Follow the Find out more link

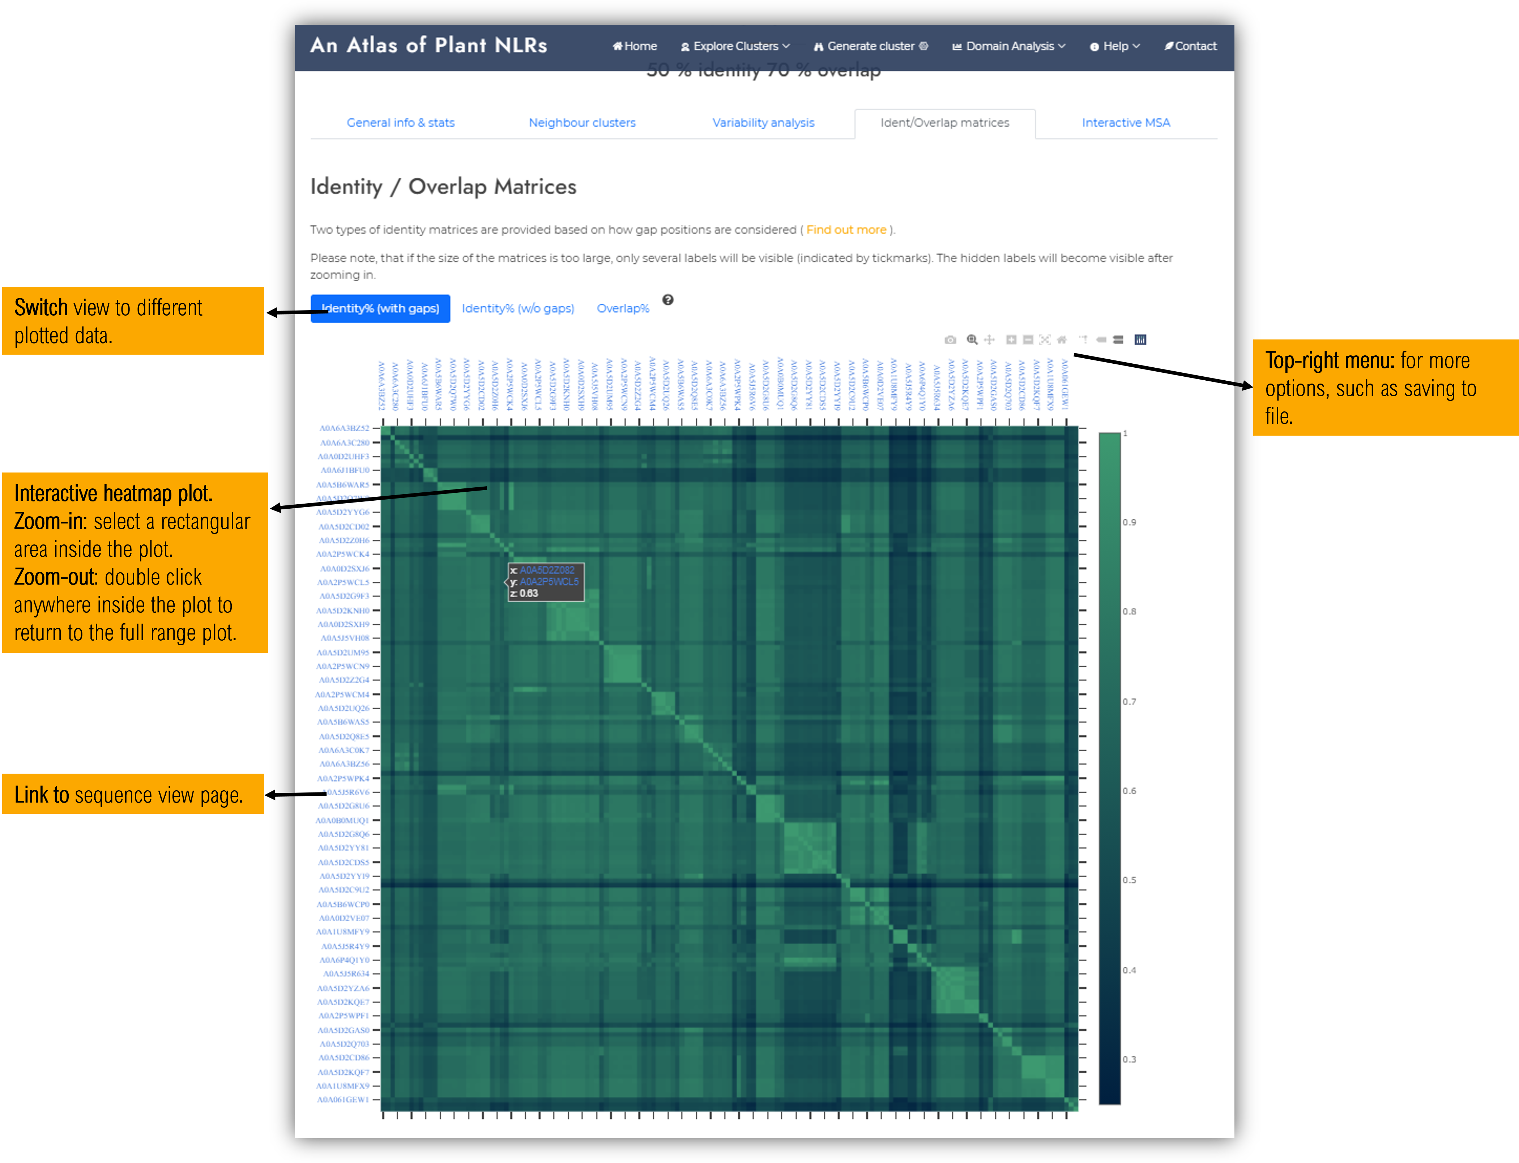coord(846,229)
